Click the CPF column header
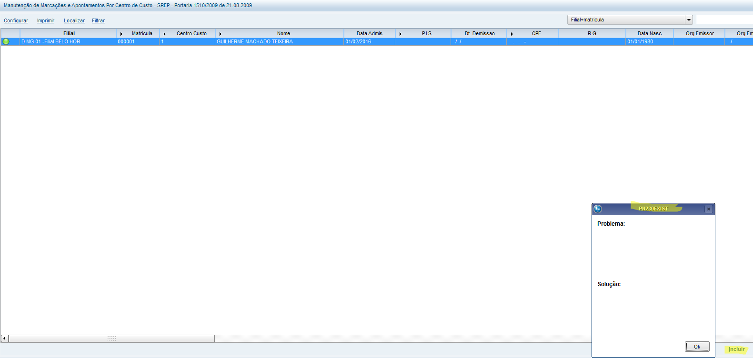The width and height of the screenshot is (753, 359). point(536,33)
